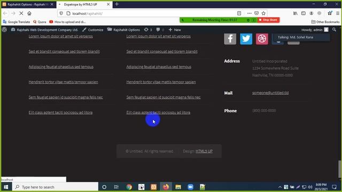Open the HTML5 UP design link
The height and width of the screenshot is (192, 342).
[x=204, y=151]
